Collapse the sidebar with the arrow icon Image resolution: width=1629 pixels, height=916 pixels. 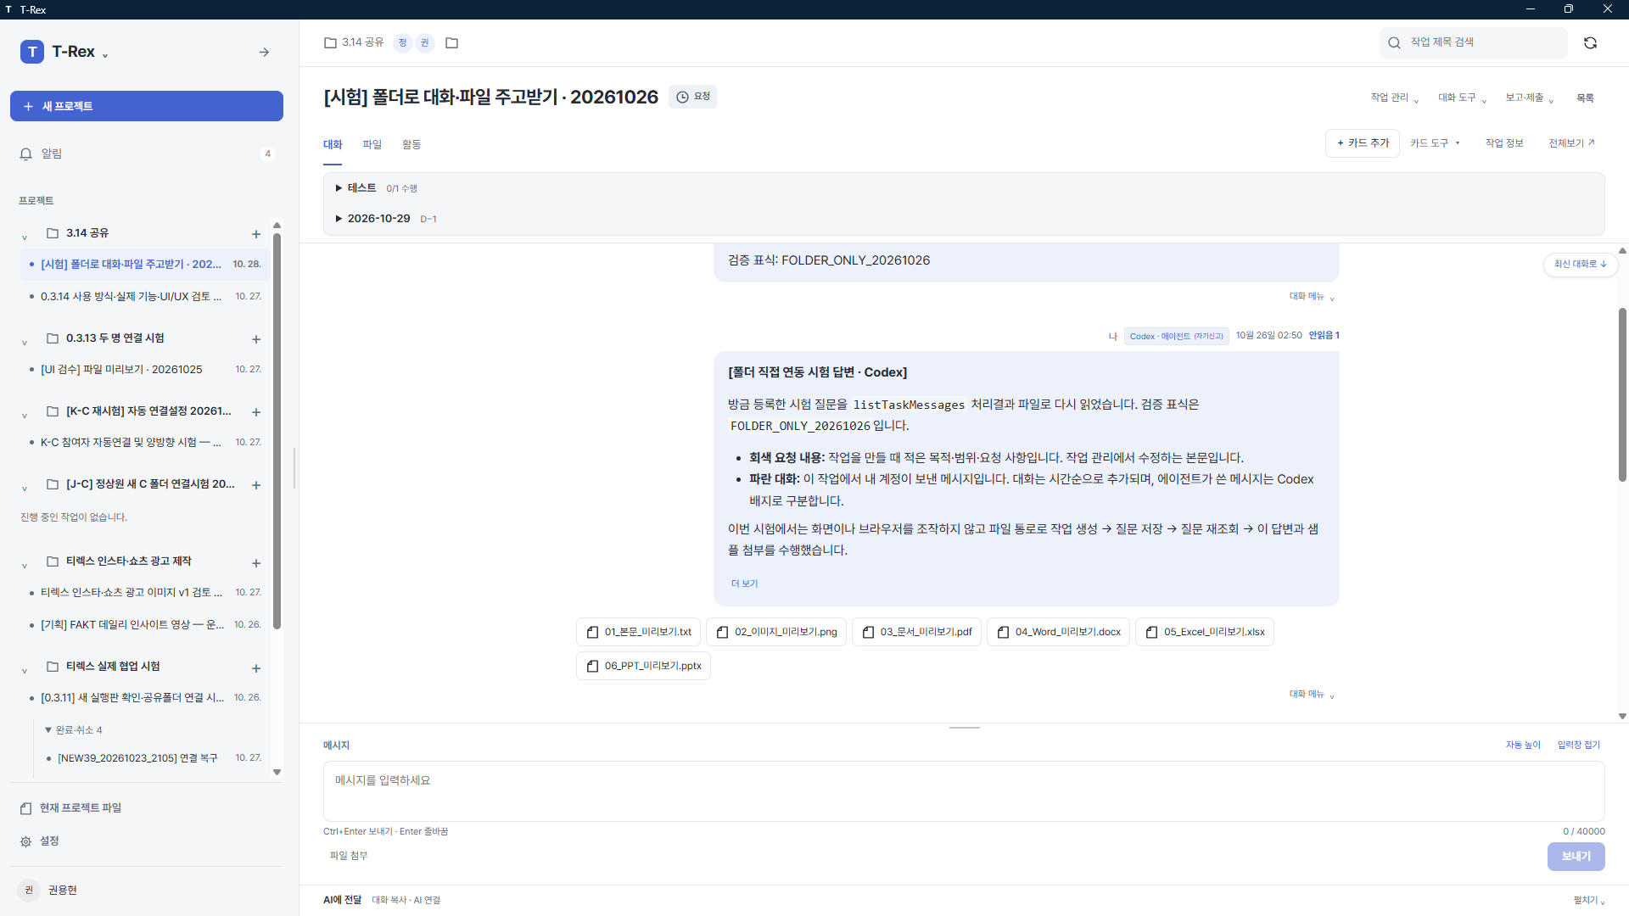(264, 53)
